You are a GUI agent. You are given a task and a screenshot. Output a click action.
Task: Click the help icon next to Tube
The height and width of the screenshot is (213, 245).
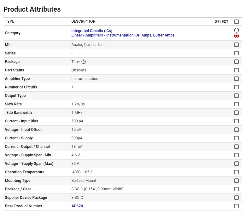click(84, 62)
